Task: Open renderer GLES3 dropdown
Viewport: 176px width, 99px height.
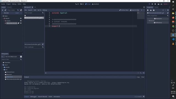Action: 166,4
